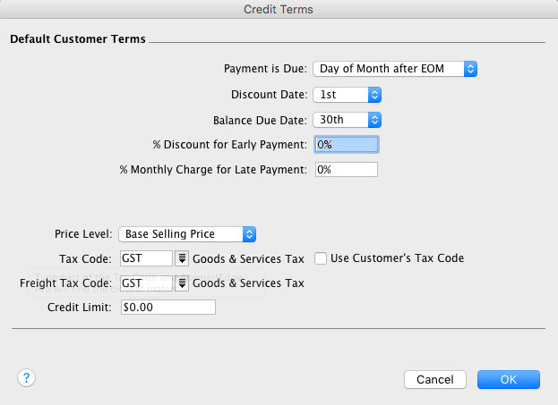Click Goods & Services Tax beside Freight Tax Code
The width and height of the screenshot is (558, 405).
click(x=248, y=283)
